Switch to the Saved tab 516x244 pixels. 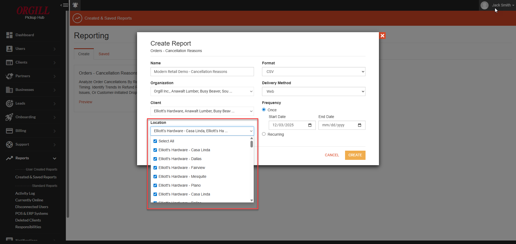click(104, 54)
